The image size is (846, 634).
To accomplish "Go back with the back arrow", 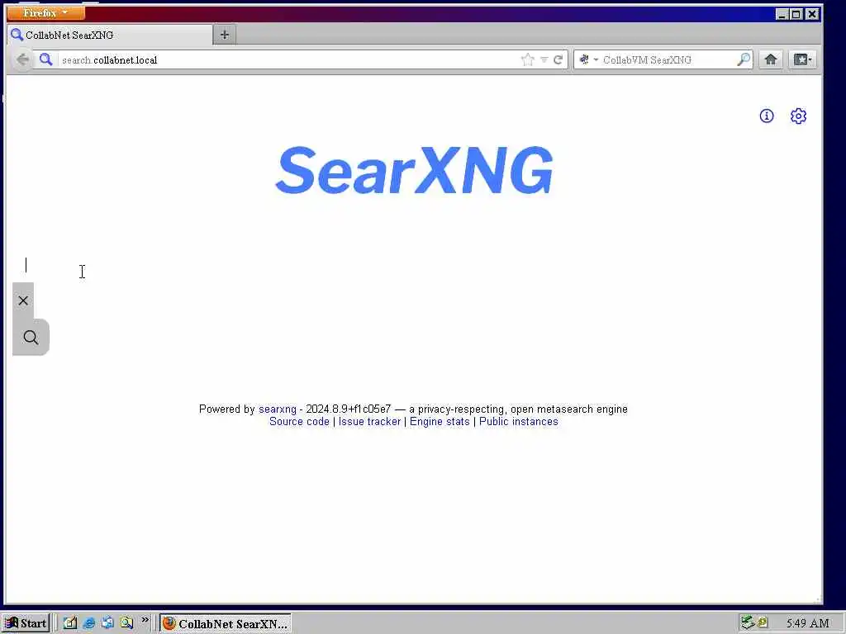I will coord(22,59).
